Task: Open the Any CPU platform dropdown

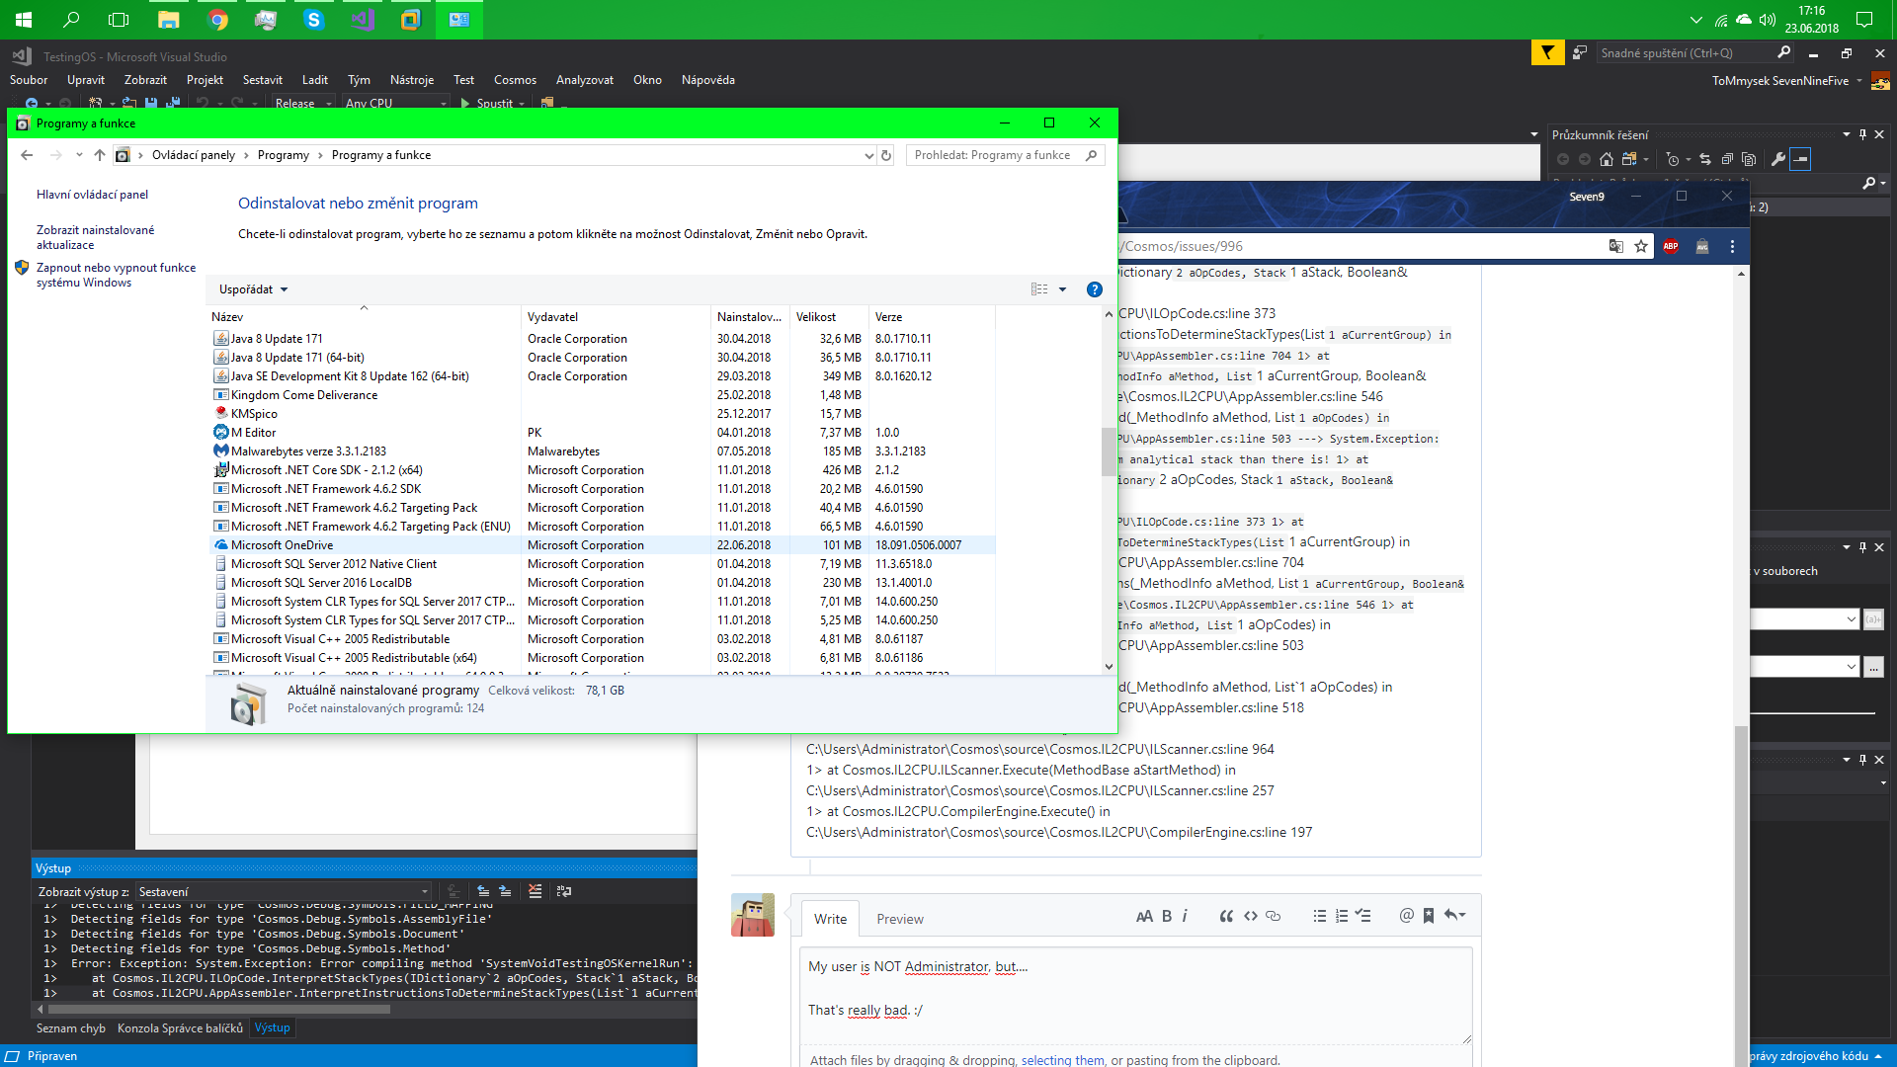Action: [394, 103]
